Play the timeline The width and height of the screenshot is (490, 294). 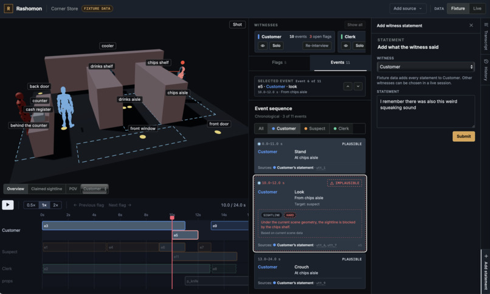pyautogui.click(x=8, y=205)
